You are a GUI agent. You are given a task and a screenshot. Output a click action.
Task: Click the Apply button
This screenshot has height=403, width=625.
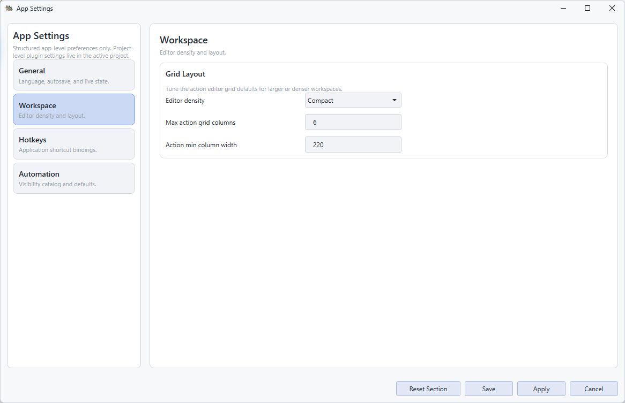click(541, 389)
